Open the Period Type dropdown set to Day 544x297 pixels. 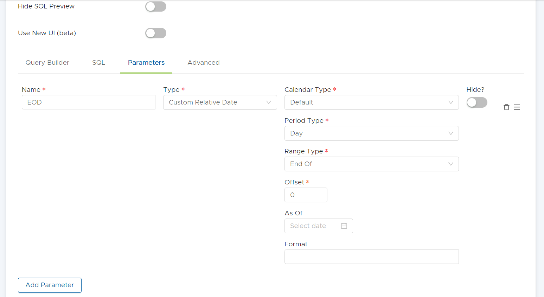(x=372, y=133)
